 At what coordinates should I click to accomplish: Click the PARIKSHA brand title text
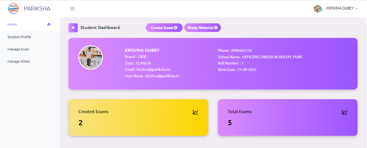pyautogui.click(x=37, y=9)
